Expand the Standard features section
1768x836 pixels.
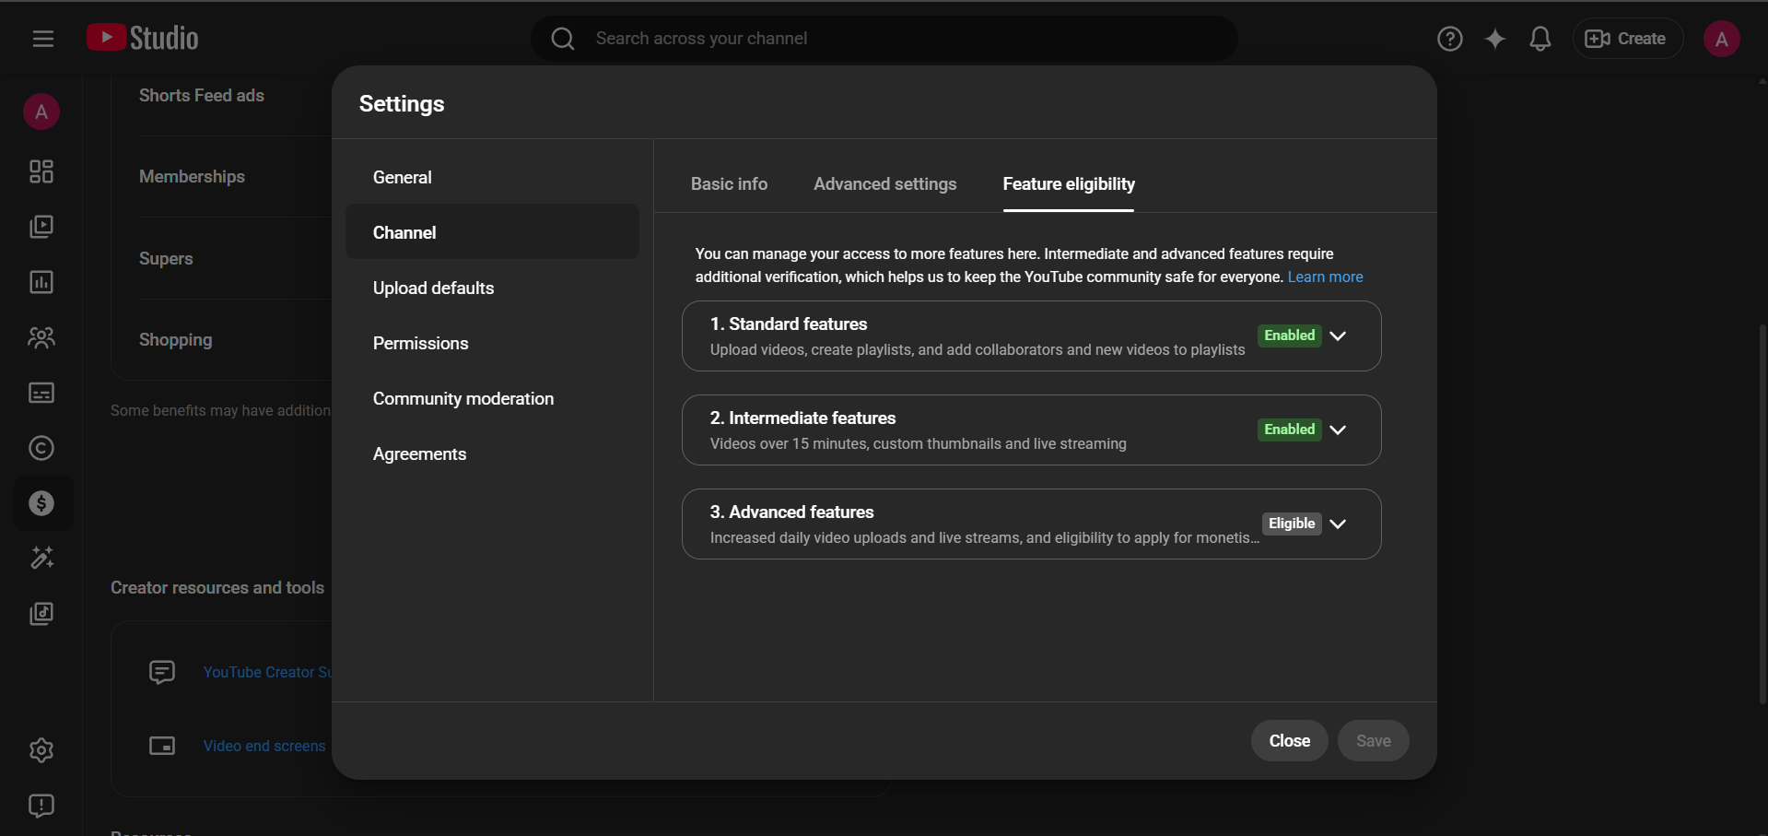[1338, 336]
